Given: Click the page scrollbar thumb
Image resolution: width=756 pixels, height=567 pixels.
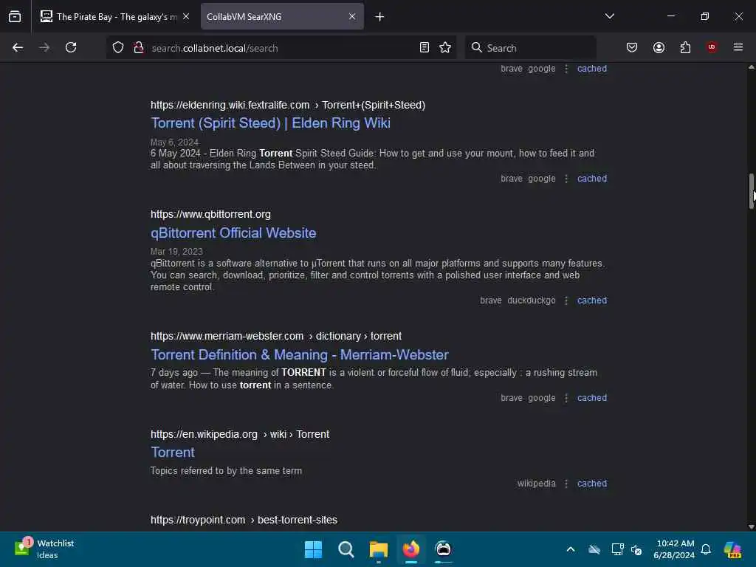Looking at the screenshot, I should pyautogui.click(x=751, y=191).
